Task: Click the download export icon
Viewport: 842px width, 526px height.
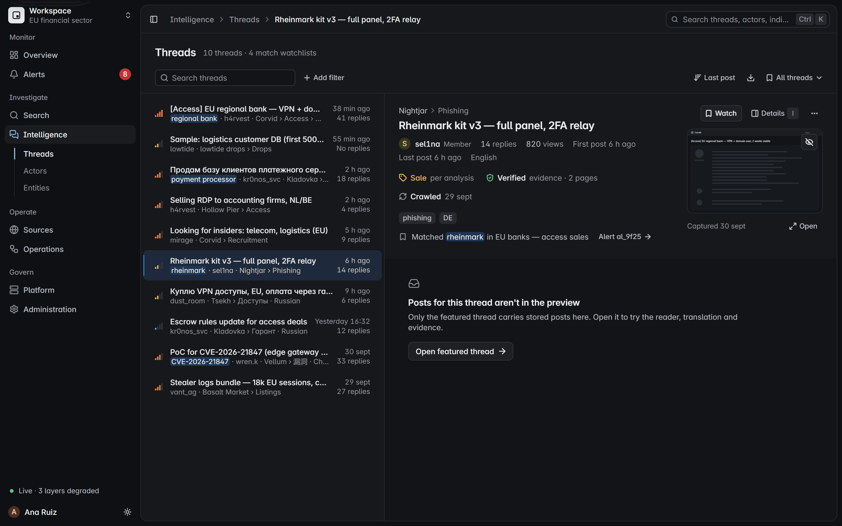Action: coord(750,77)
